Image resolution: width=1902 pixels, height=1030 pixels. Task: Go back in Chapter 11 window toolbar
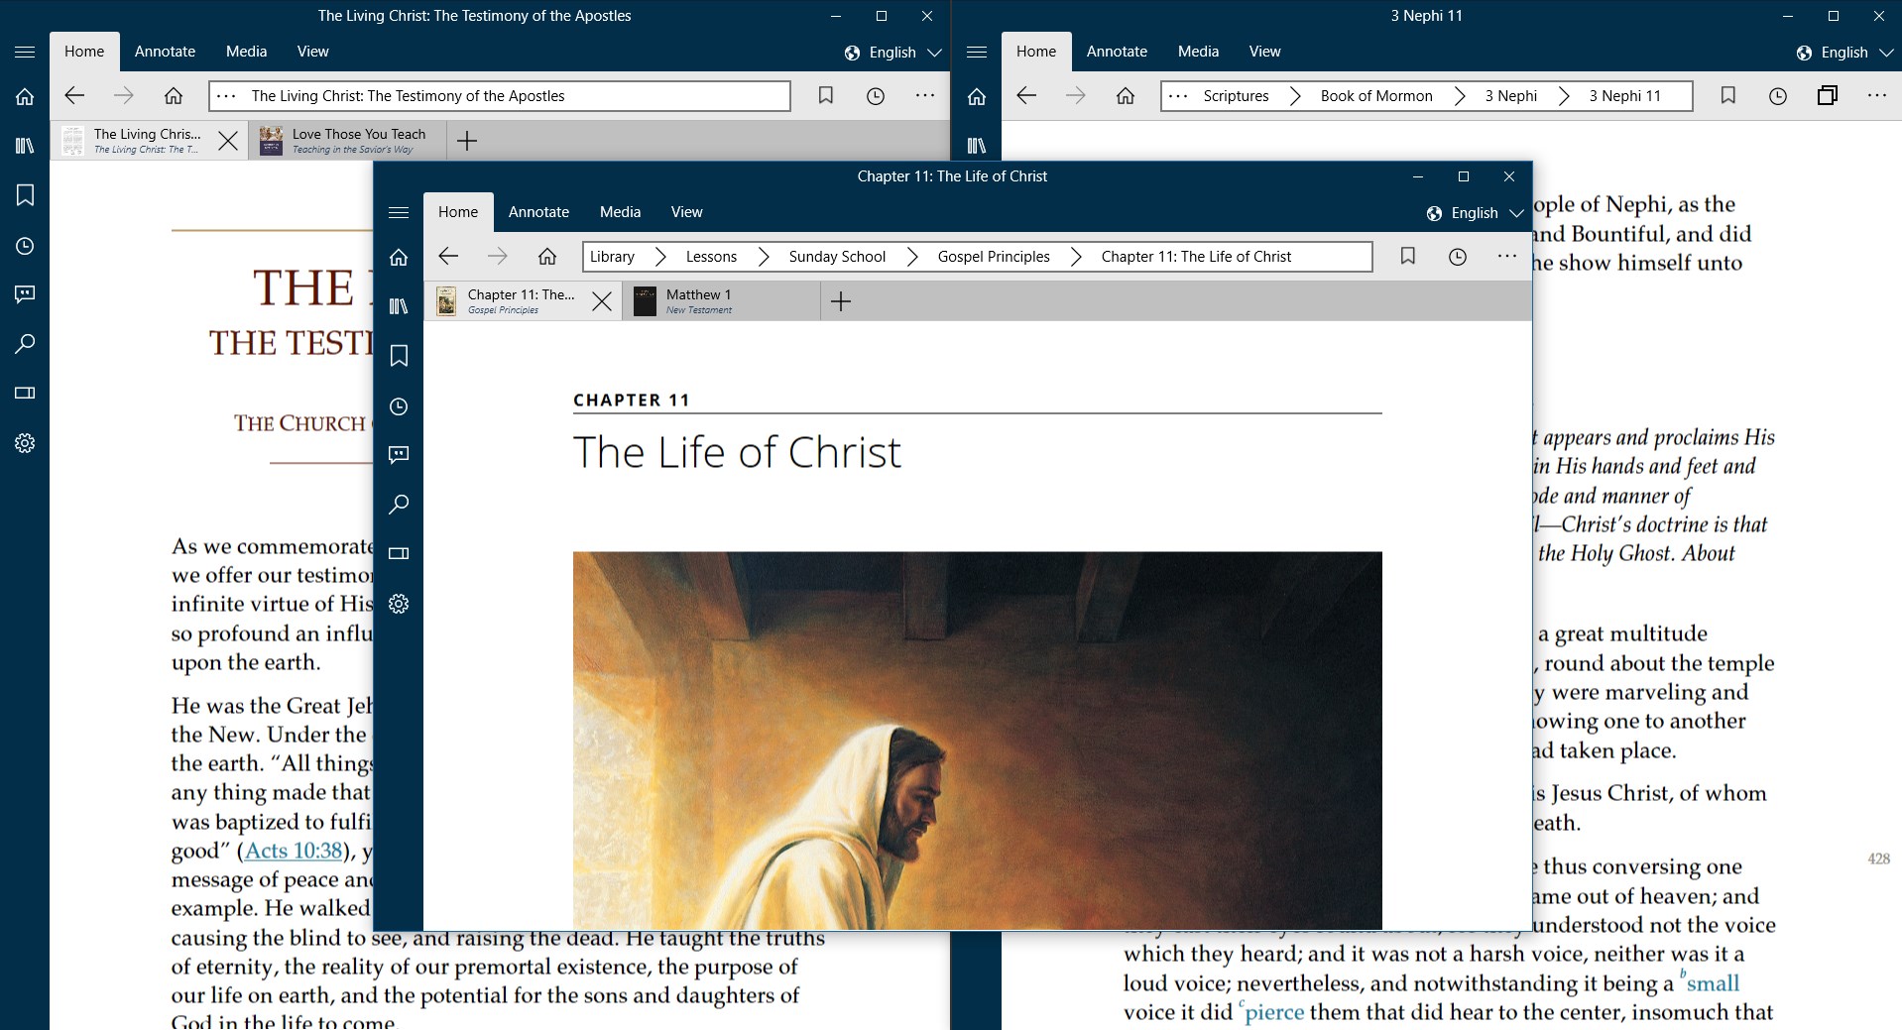(448, 257)
